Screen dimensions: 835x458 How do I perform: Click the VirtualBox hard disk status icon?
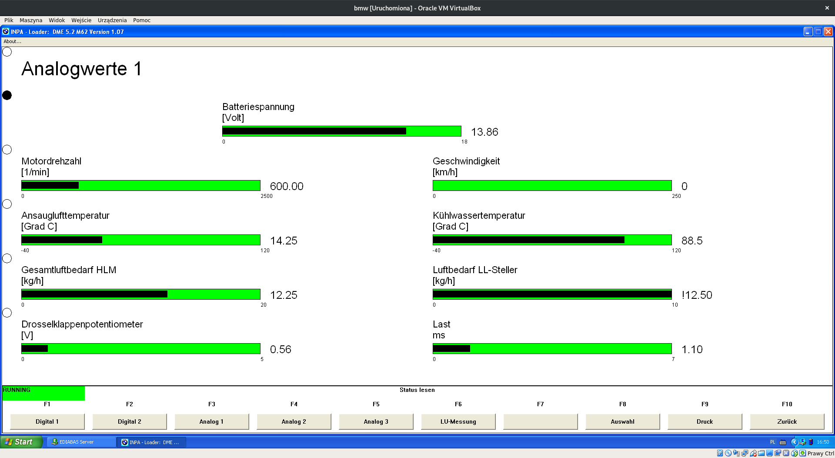720,453
